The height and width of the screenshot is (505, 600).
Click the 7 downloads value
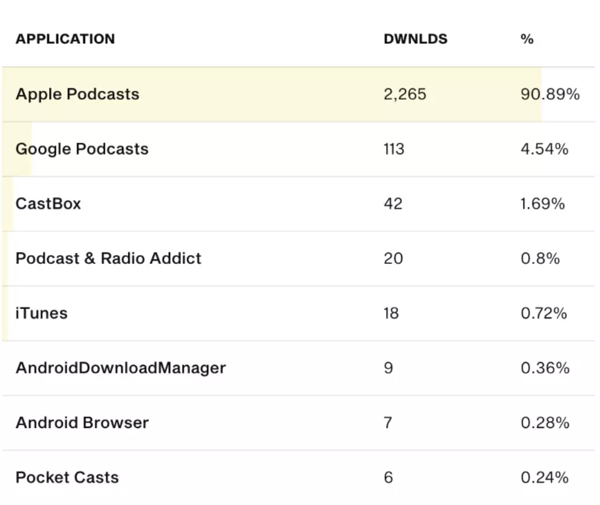pyautogui.click(x=388, y=423)
